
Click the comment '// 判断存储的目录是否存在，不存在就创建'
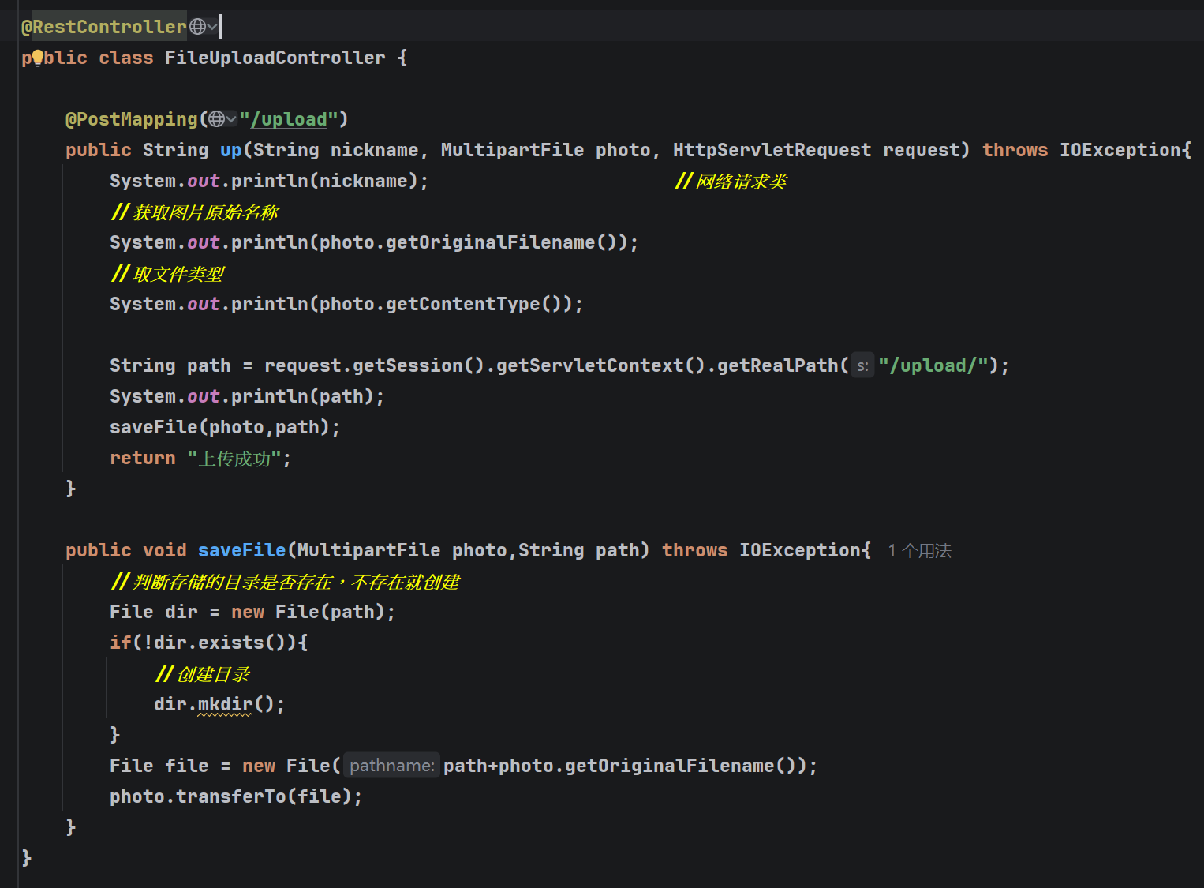(285, 582)
